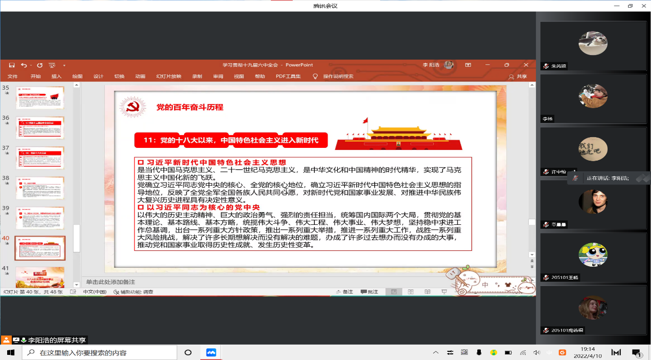Click the Undo arrow in Quick Access Toolbar

(24, 65)
